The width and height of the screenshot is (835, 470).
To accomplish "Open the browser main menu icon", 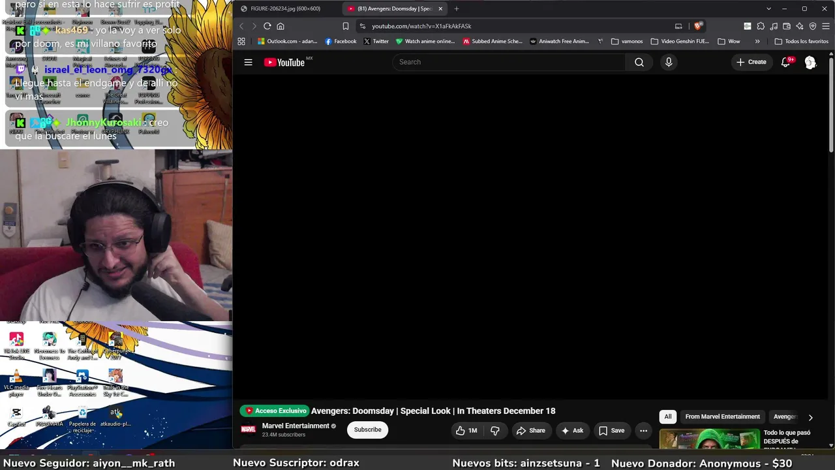I will (x=826, y=26).
